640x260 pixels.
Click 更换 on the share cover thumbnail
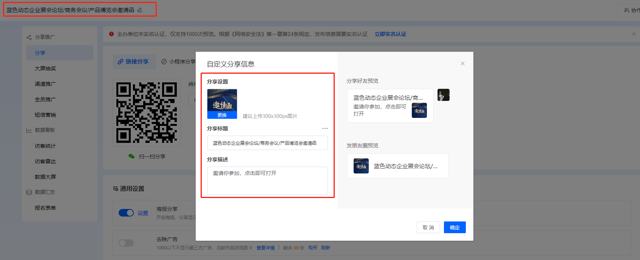click(222, 115)
